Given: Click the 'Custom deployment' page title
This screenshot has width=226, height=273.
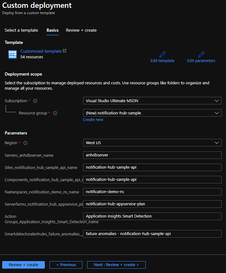Looking at the screenshot, I should [37, 5].
